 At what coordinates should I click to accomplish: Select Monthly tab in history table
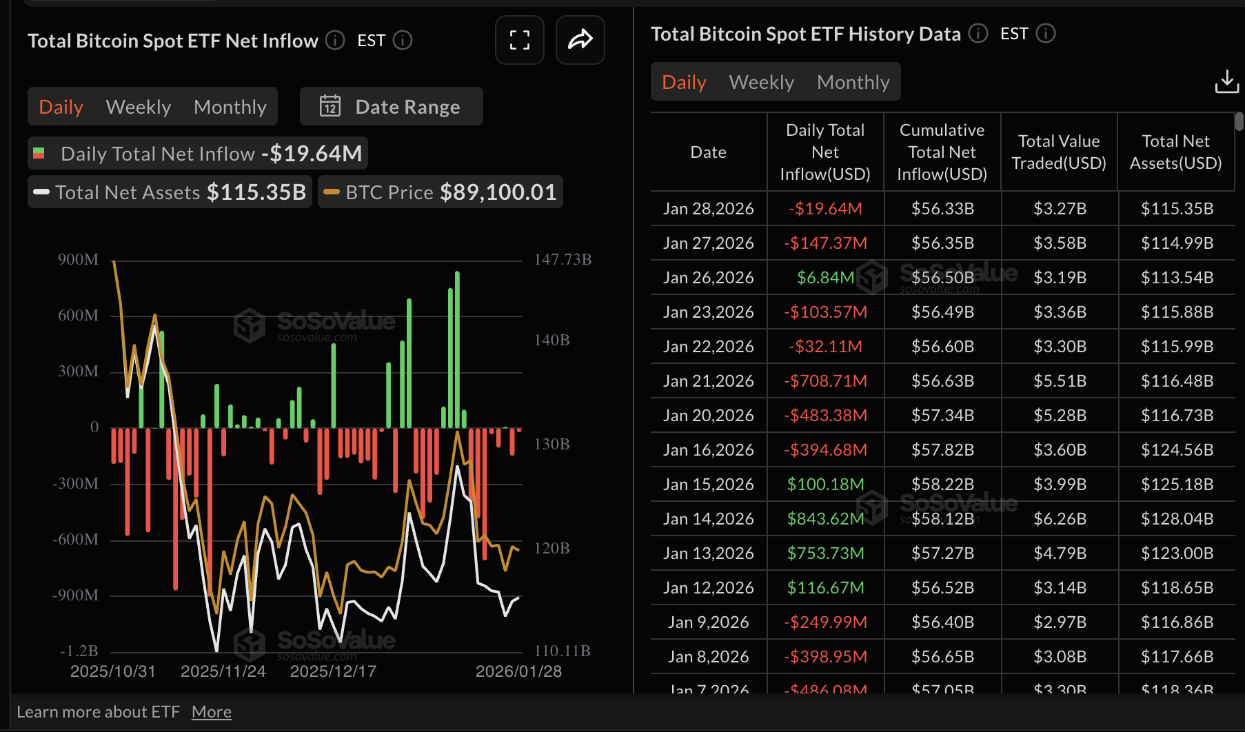(x=853, y=82)
